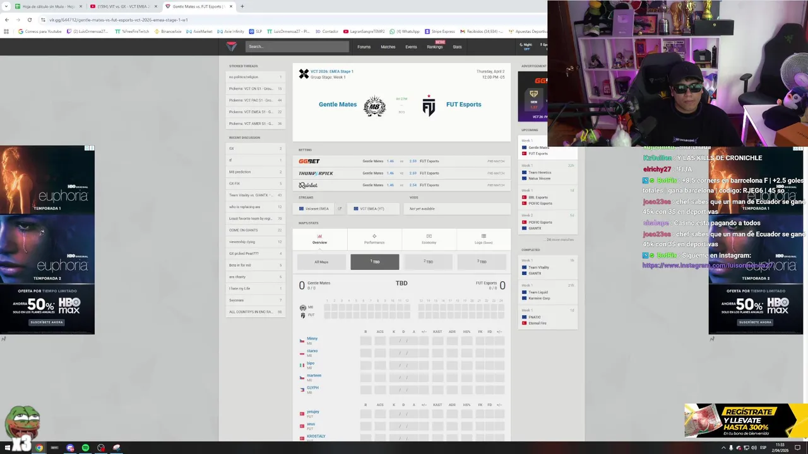Open the Forums menu

(x=364, y=47)
